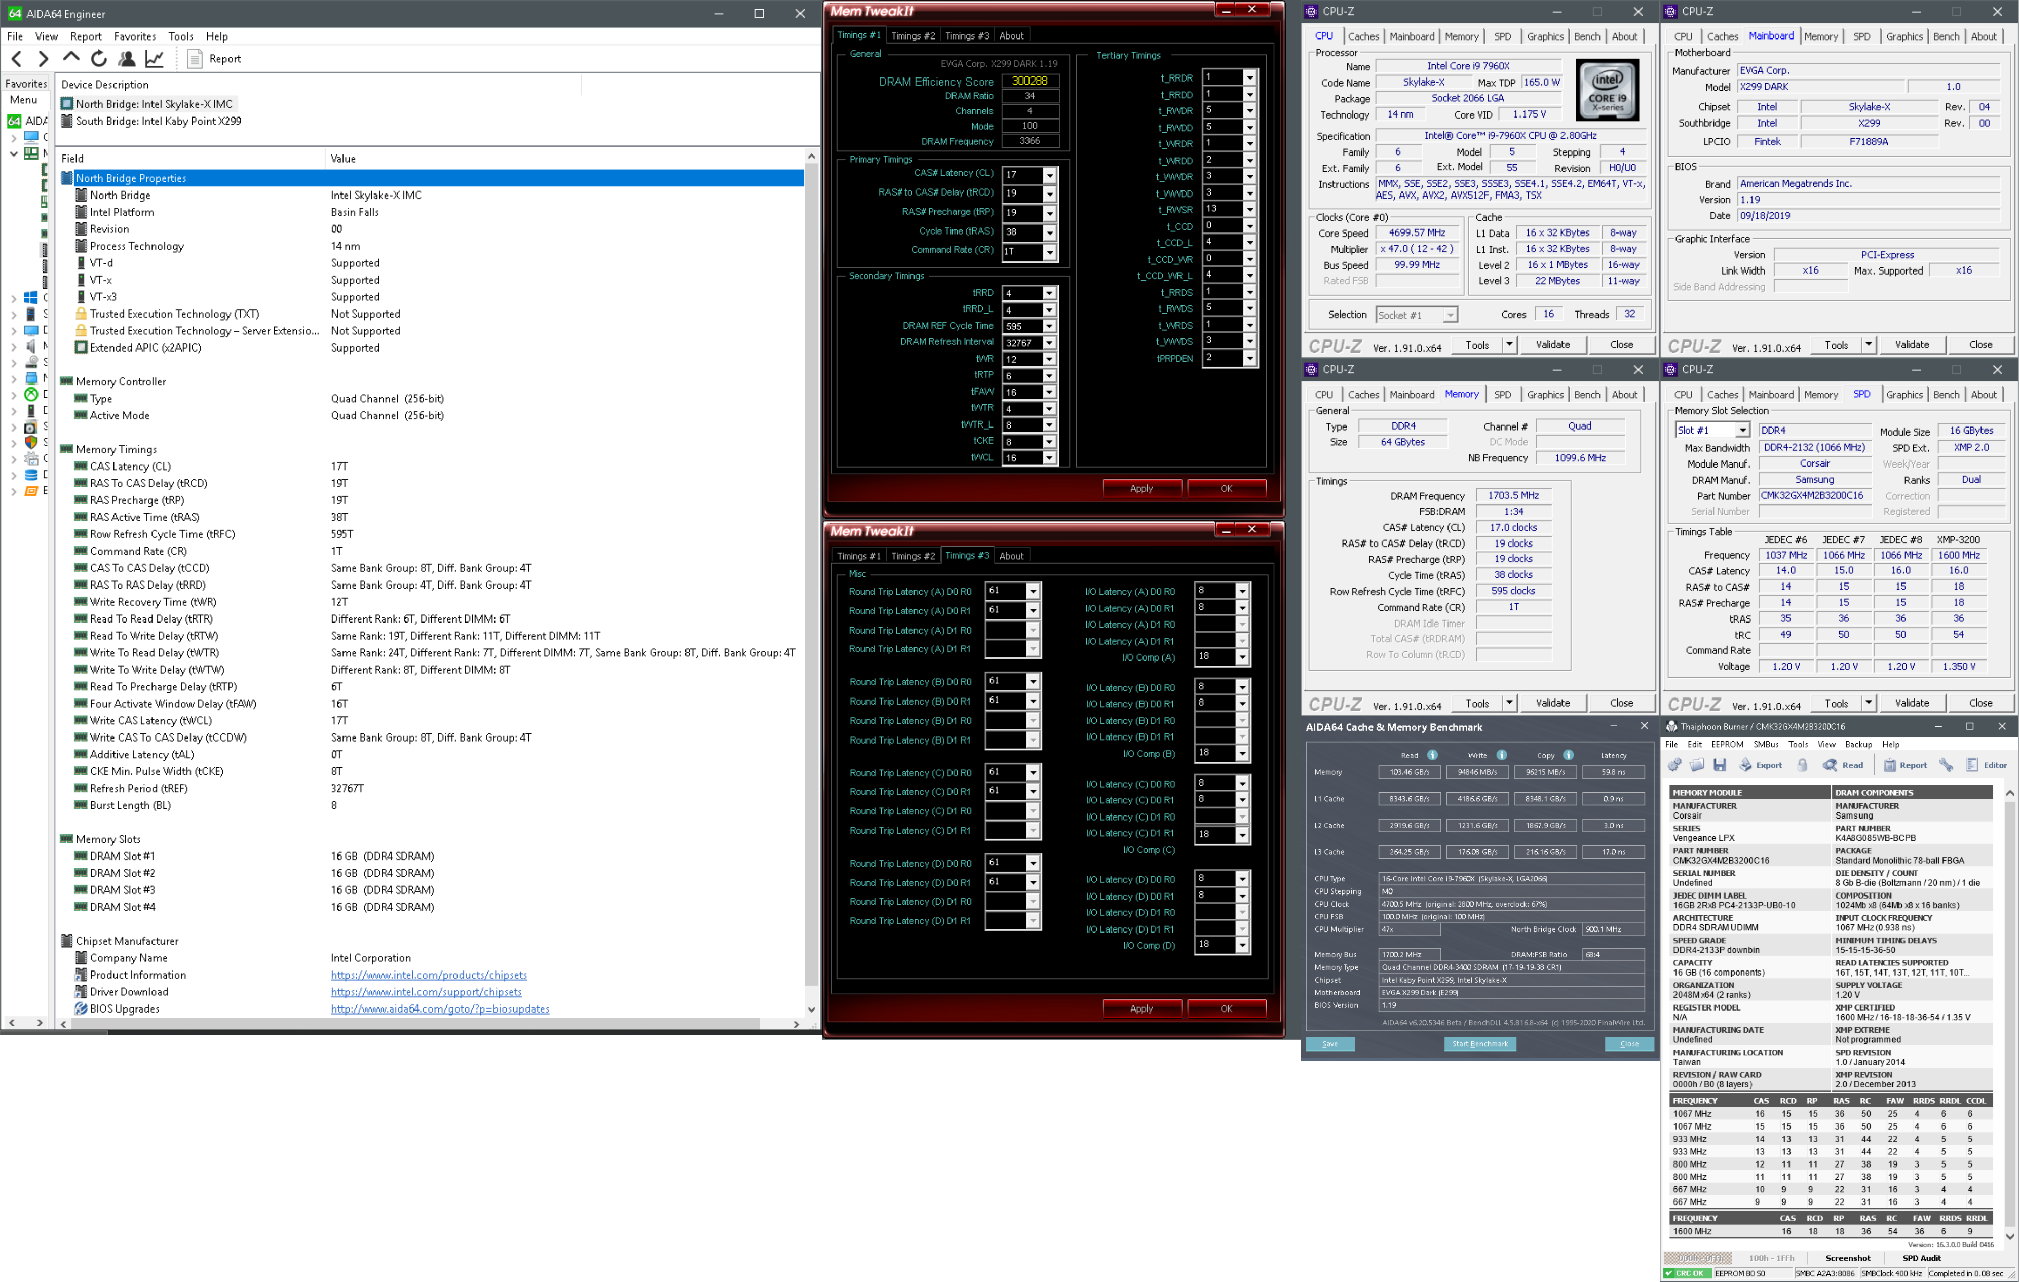Click the info icon next to Write

coord(1501,755)
